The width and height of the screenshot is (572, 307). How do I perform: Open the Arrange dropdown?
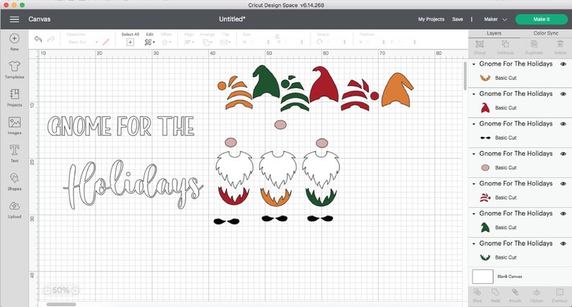click(x=207, y=43)
